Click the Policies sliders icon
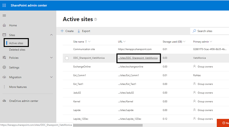This screenshot has height=127, width=229. (x=4, y=58)
